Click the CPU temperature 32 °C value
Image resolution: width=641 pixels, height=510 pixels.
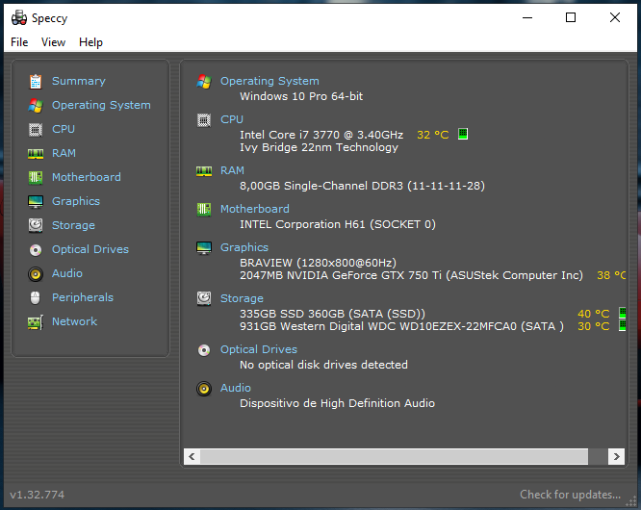point(432,135)
